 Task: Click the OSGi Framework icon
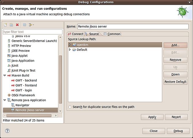(x=9, y=95)
